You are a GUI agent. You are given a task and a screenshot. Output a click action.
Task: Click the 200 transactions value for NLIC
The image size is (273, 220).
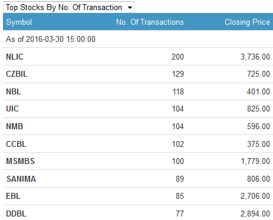(x=177, y=57)
